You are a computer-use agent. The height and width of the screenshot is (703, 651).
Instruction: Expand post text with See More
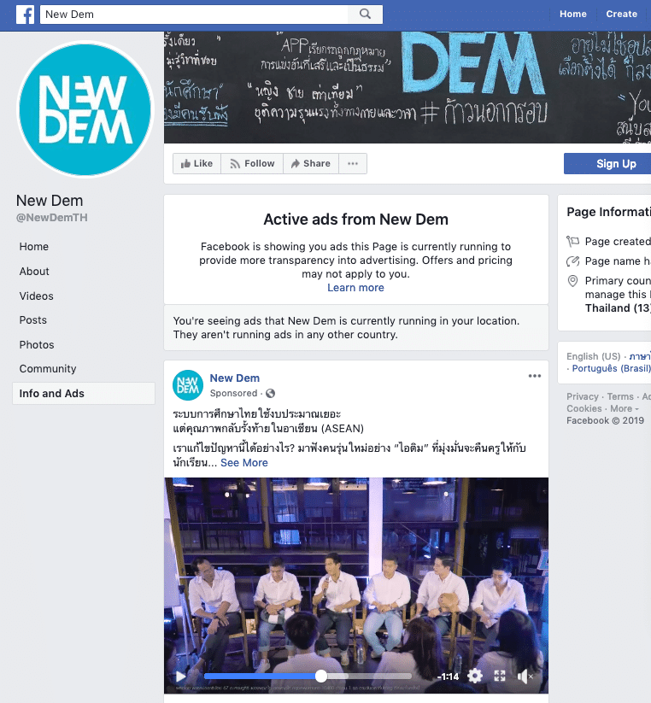[243, 463]
